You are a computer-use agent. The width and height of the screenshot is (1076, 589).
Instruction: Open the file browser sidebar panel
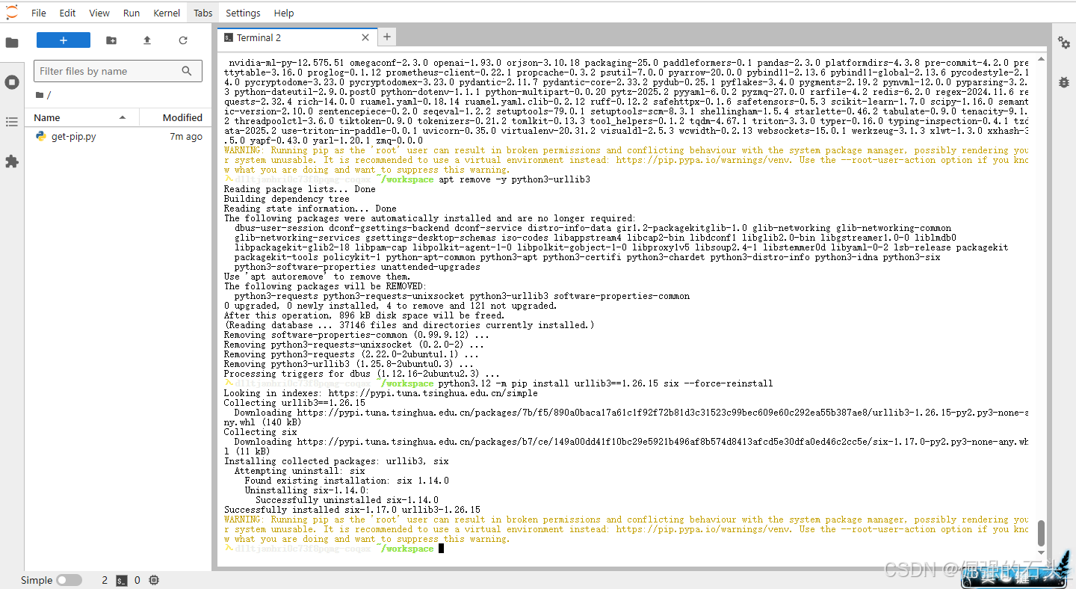tap(12, 43)
